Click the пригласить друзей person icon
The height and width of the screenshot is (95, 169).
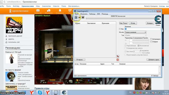click(x=6, y=36)
